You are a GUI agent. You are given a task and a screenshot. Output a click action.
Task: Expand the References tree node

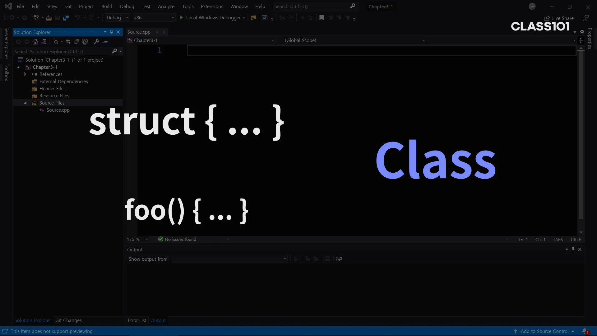[25, 74]
